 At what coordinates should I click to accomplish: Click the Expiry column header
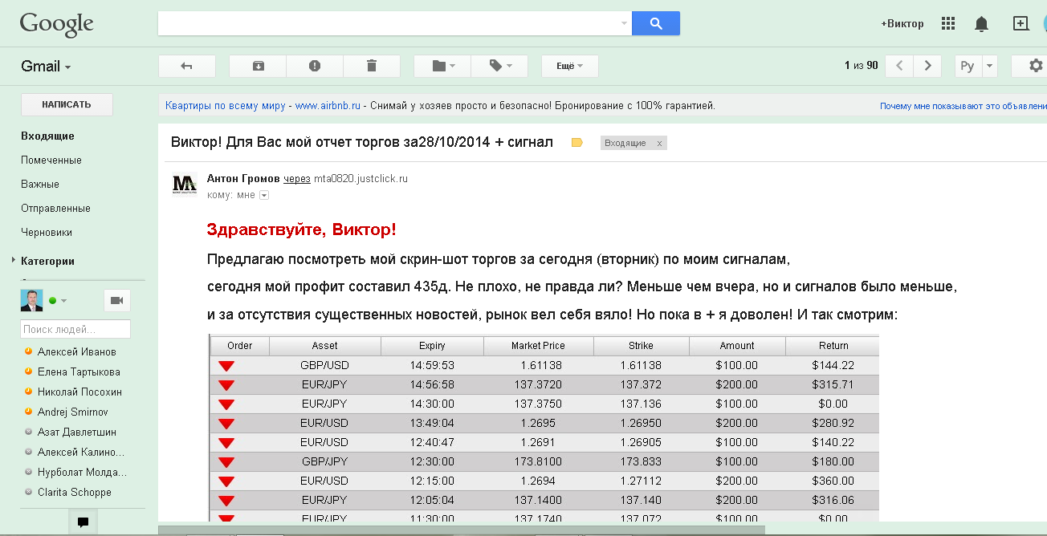(432, 346)
